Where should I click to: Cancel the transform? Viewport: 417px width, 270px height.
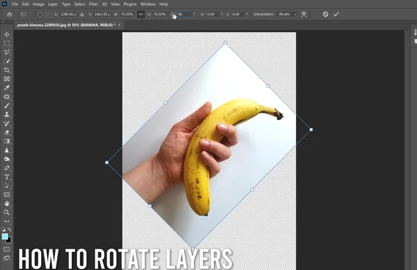tap(325, 14)
